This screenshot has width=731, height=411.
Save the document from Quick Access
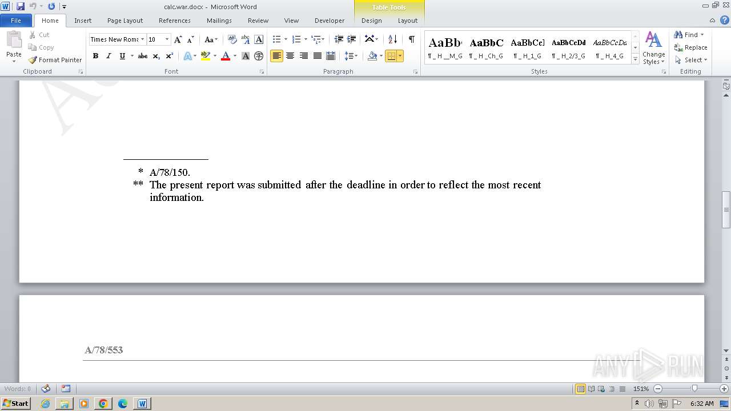21,6
